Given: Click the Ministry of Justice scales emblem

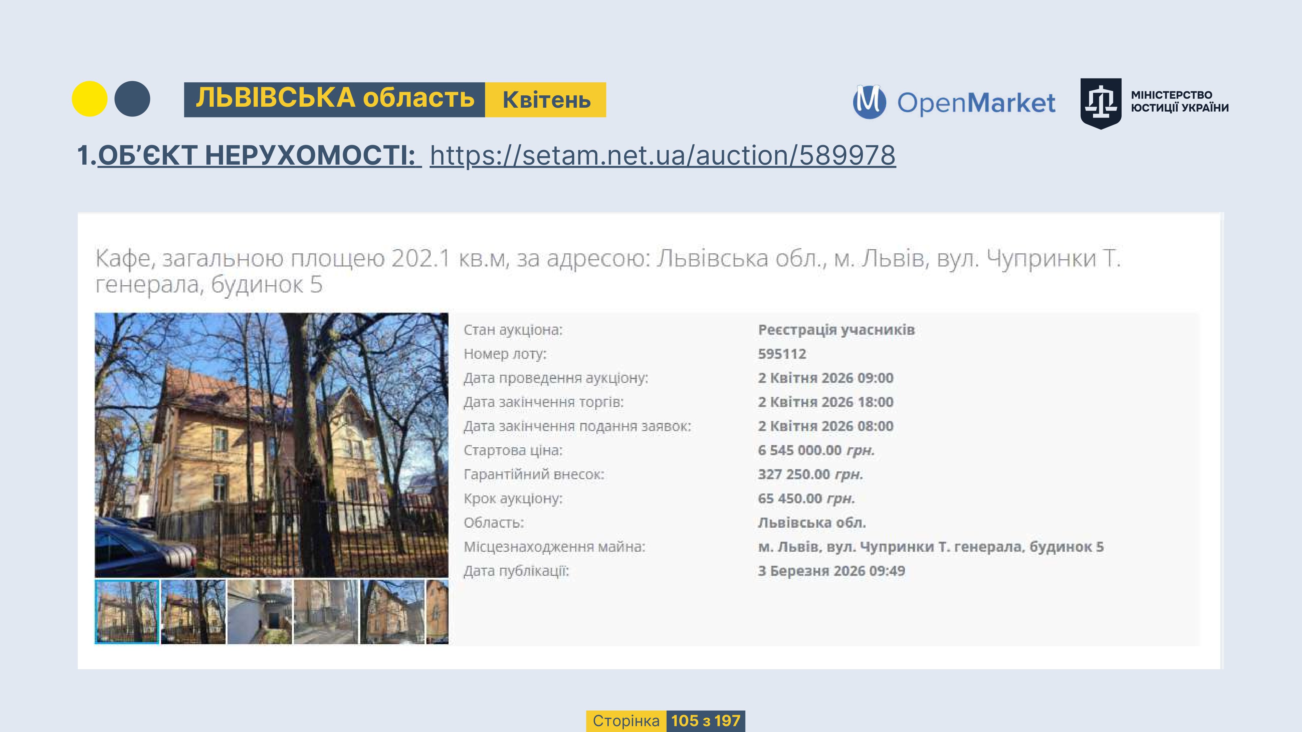Looking at the screenshot, I should point(1101,103).
